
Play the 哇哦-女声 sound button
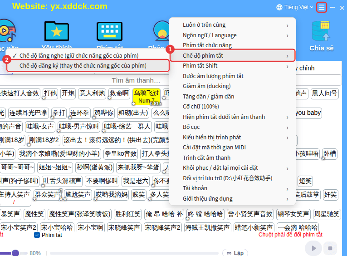coord(40,127)
